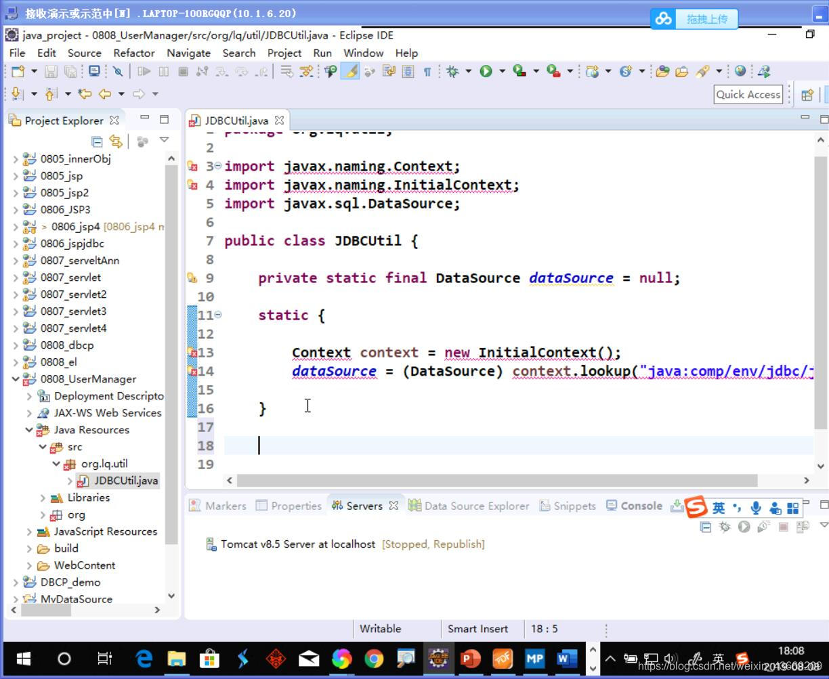Viewport: 829px width, 679px height.
Task: Click the error marker on line 13
Action: coord(192,353)
